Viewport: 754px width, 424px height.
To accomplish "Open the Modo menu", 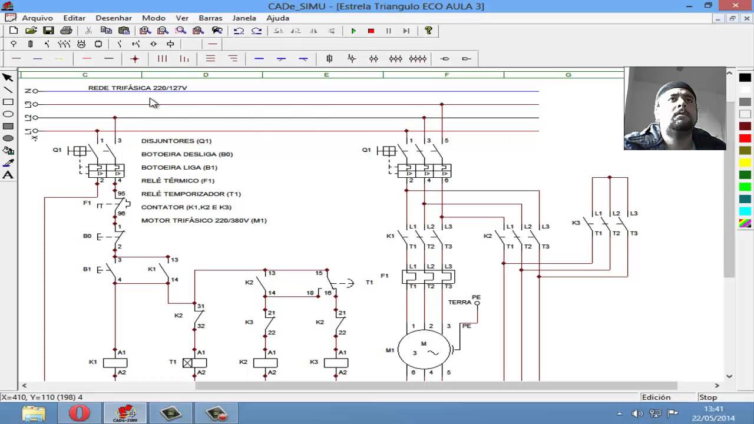I will (154, 18).
